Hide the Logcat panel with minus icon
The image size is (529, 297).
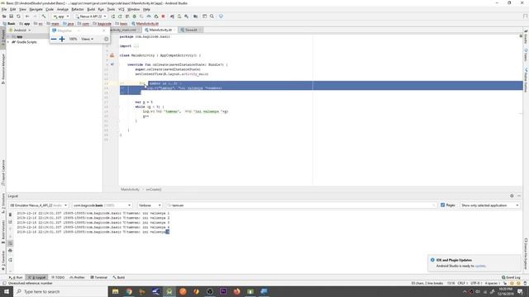519,196
